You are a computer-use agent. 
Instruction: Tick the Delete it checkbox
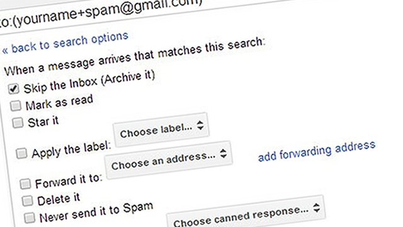27,201
